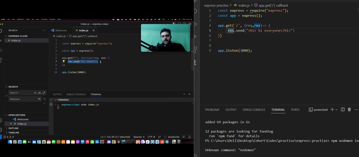Toggle search details with three dots under Replace

click(x=45, y=103)
